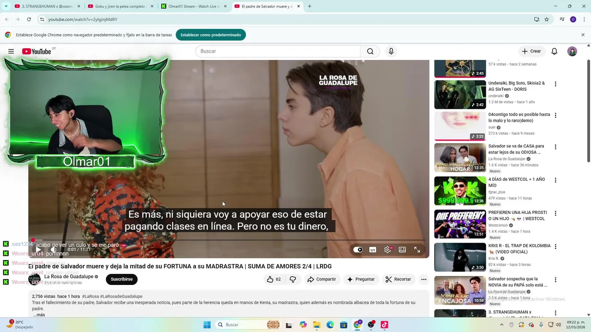The width and height of the screenshot is (591, 332).
Task: Open the Chrome three-dot menu
Action: tap(584, 19)
